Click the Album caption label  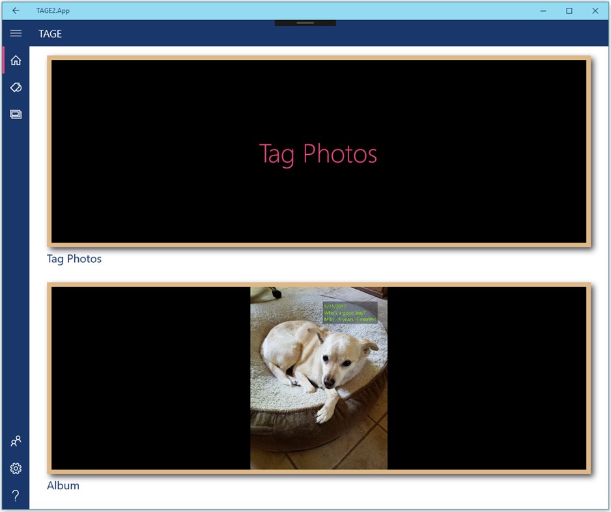63,485
